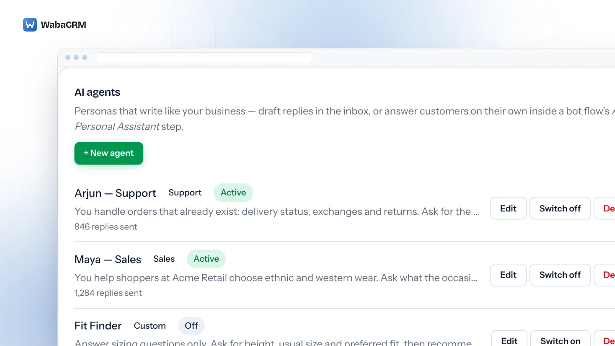
Task: Switch off the Arjun — Support agent
Action: [x=560, y=208]
